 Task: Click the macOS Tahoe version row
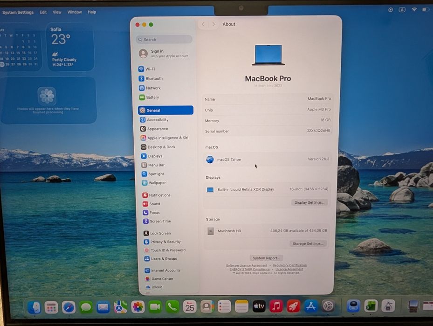(x=268, y=160)
